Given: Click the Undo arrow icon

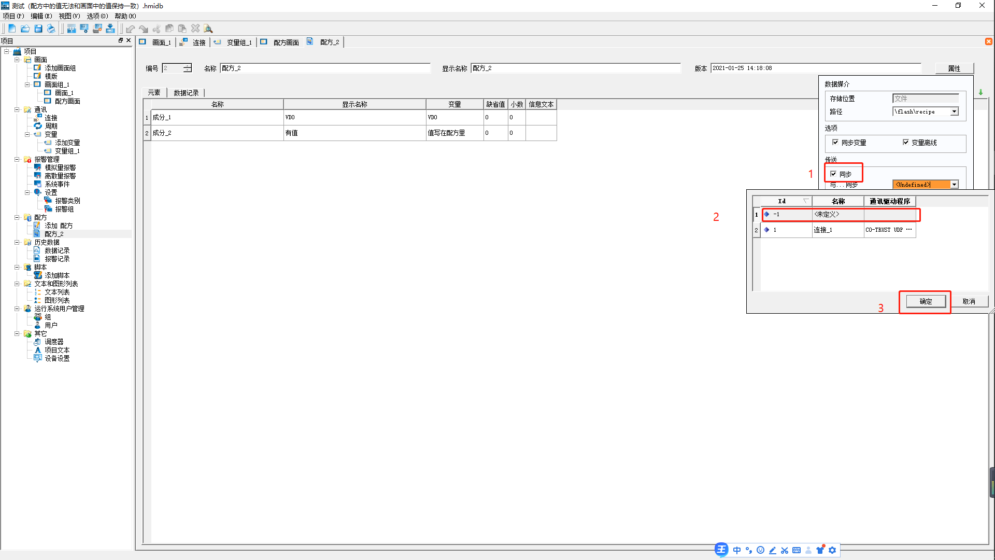Looking at the screenshot, I should pos(130,29).
